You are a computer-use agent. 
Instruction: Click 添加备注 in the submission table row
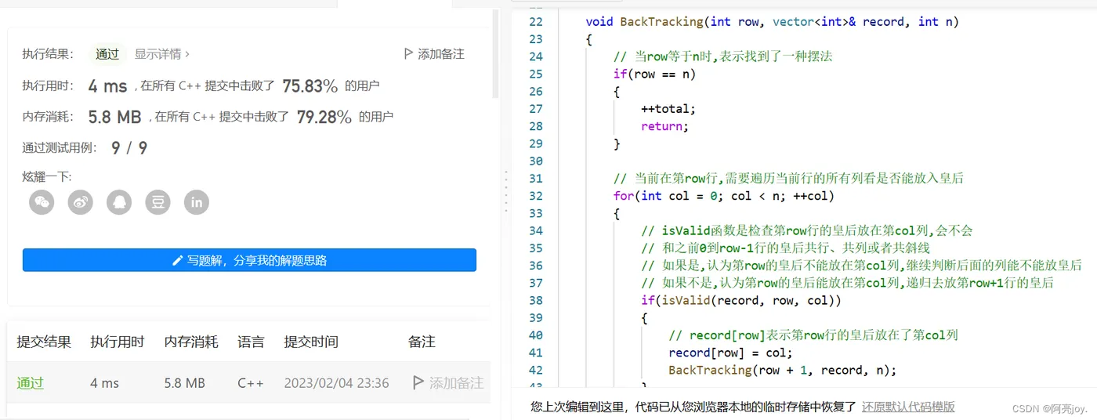click(x=448, y=382)
